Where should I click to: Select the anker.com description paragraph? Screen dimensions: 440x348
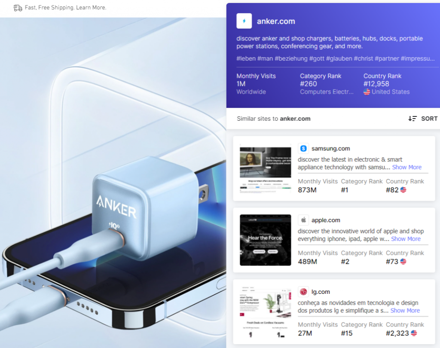click(x=330, y=42)
